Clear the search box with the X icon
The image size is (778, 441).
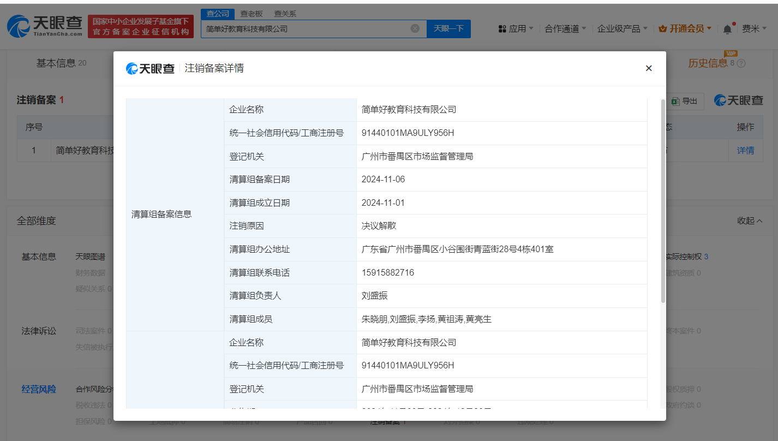point(415,28)
